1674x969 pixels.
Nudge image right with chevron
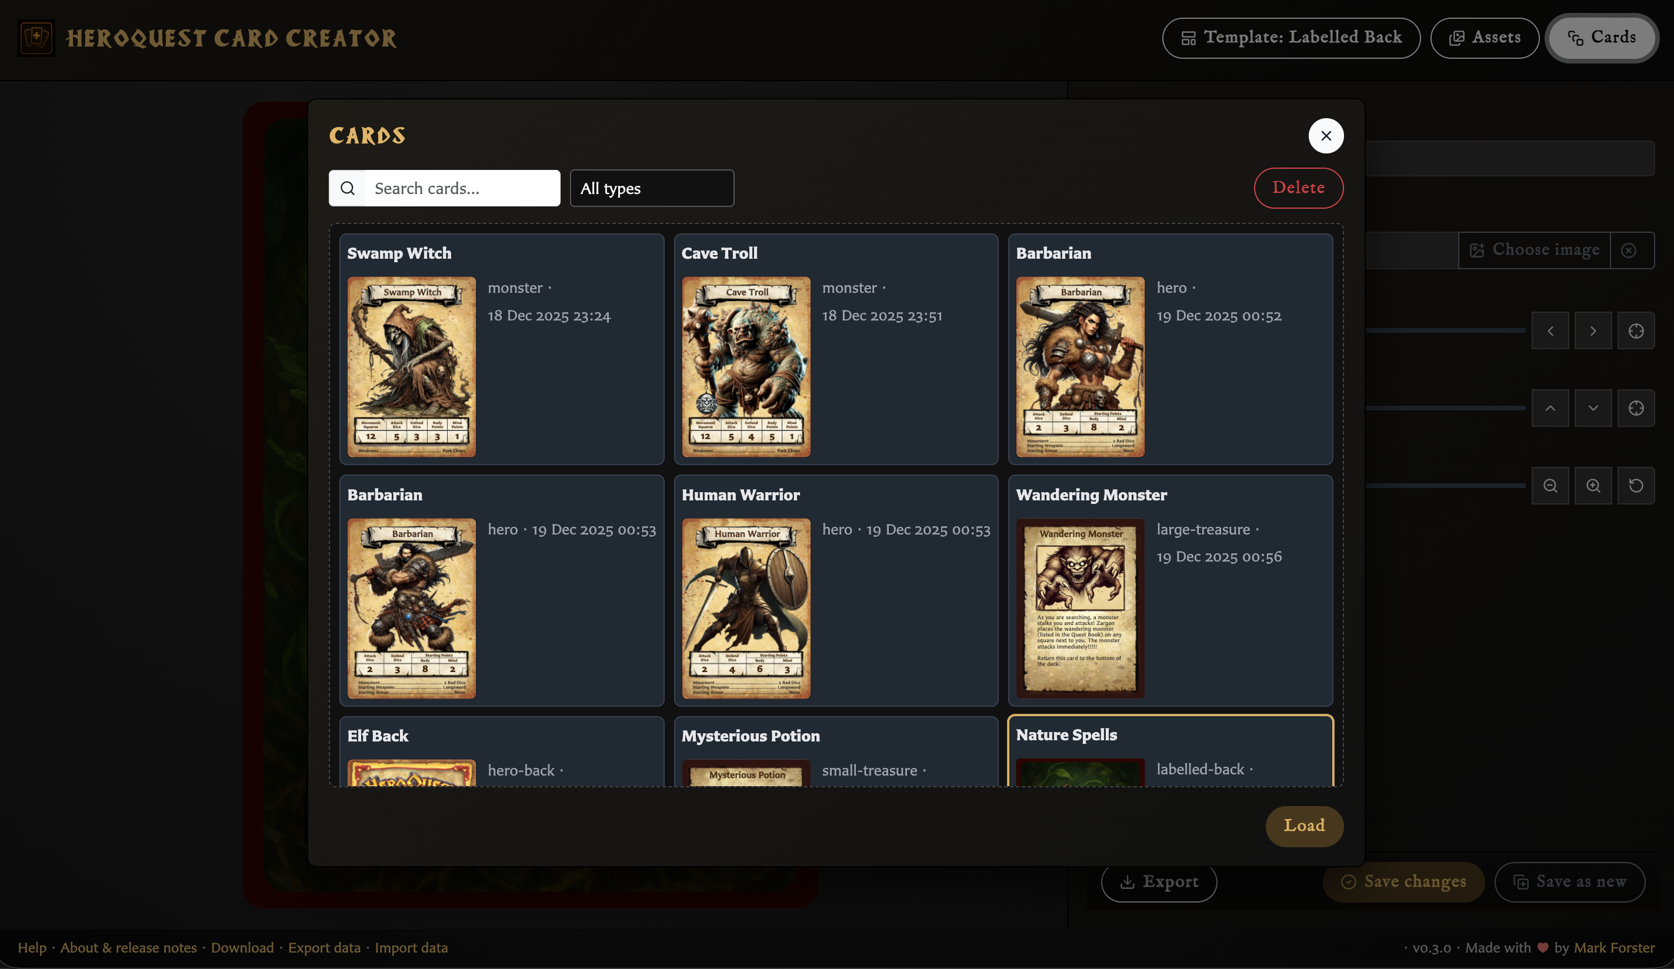1592,331
